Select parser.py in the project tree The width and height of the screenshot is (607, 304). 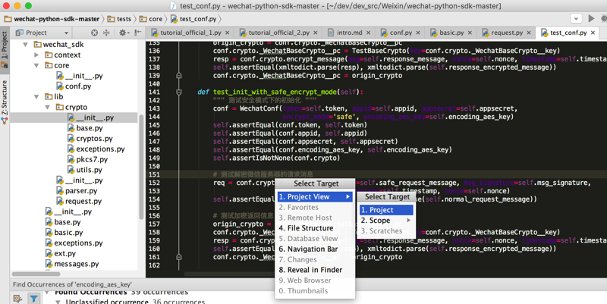[x=77, y=191]
